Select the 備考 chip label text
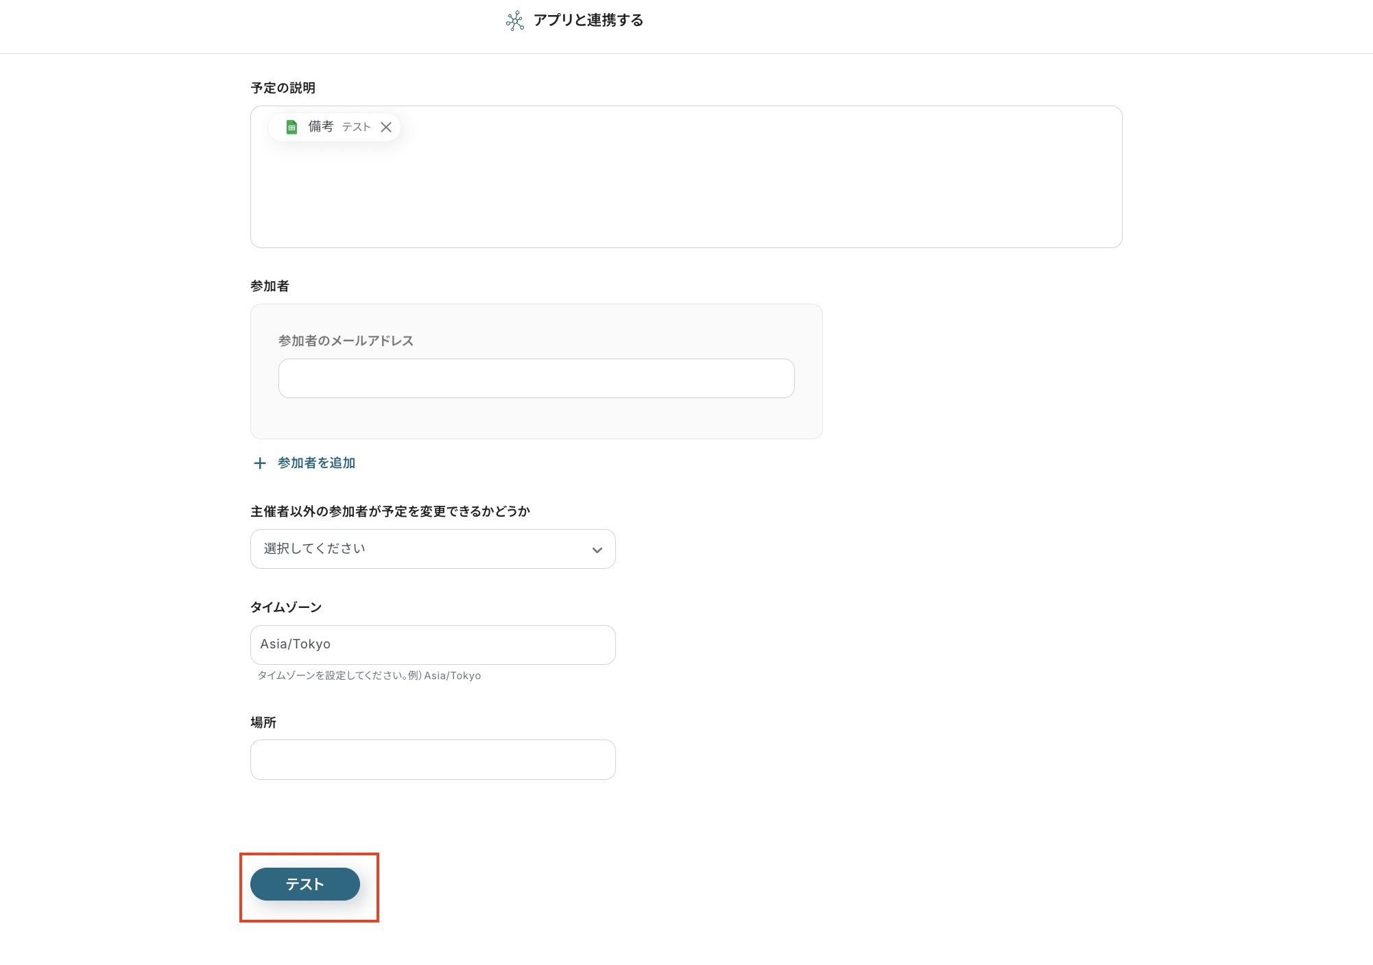1373x965 pixels. (x=320, y=127)
